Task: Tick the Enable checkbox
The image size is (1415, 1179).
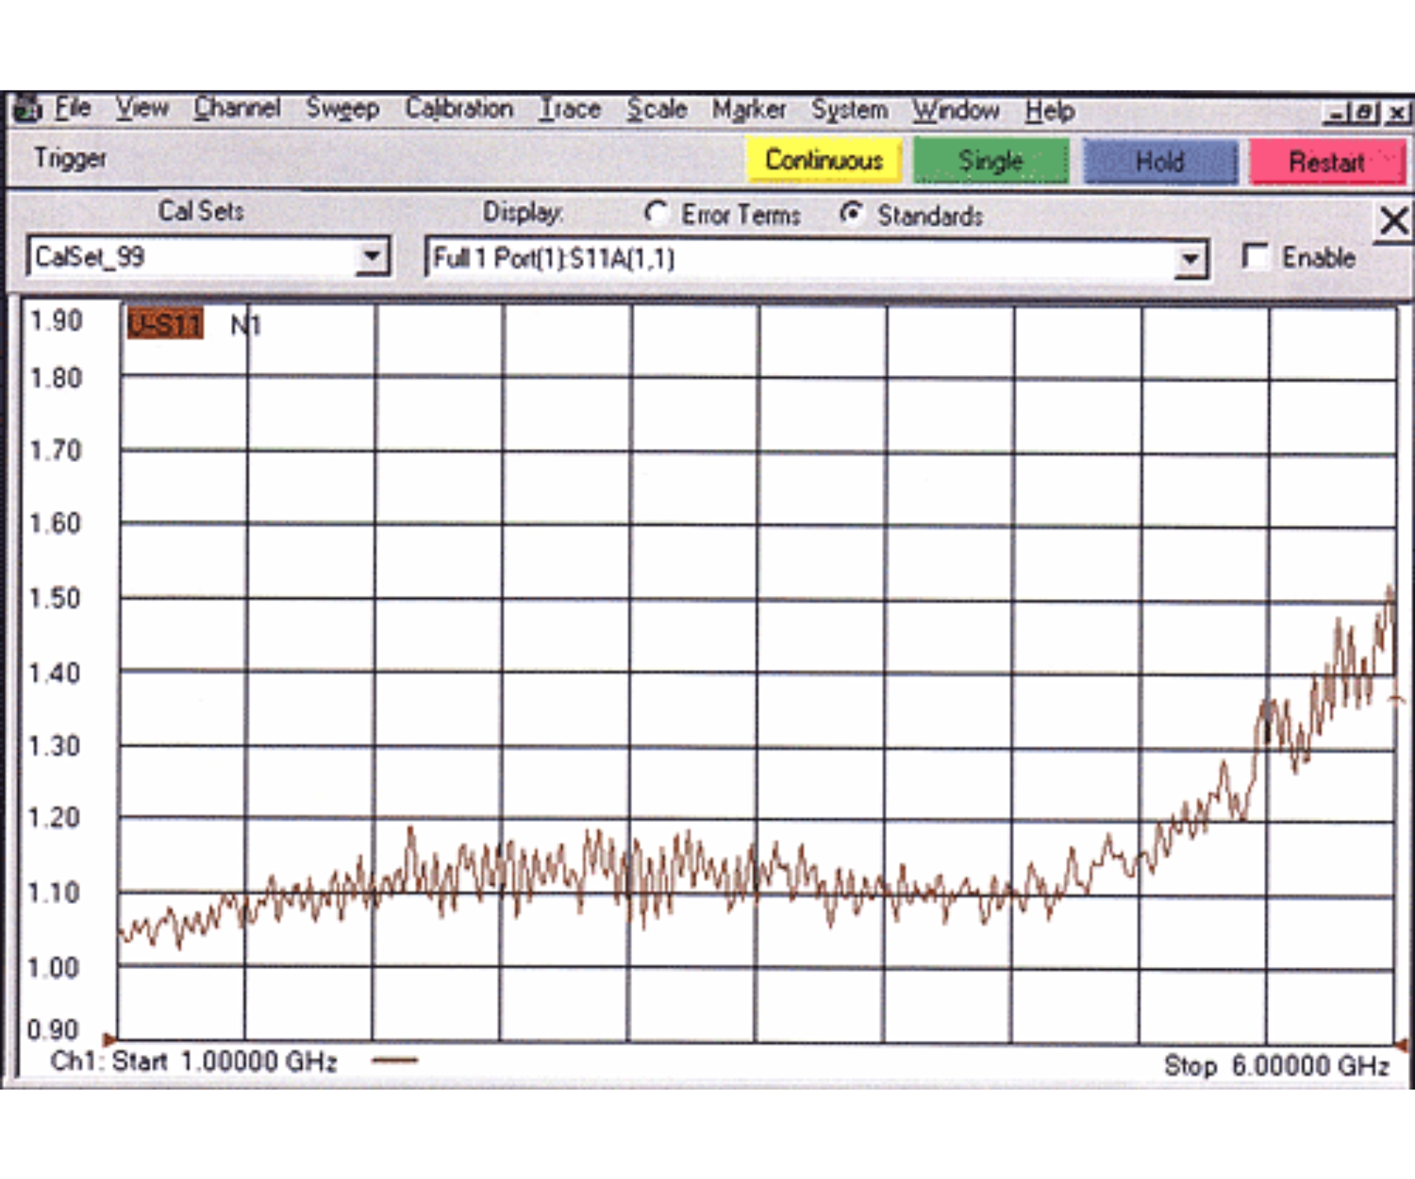Action: click(1255, 256)
